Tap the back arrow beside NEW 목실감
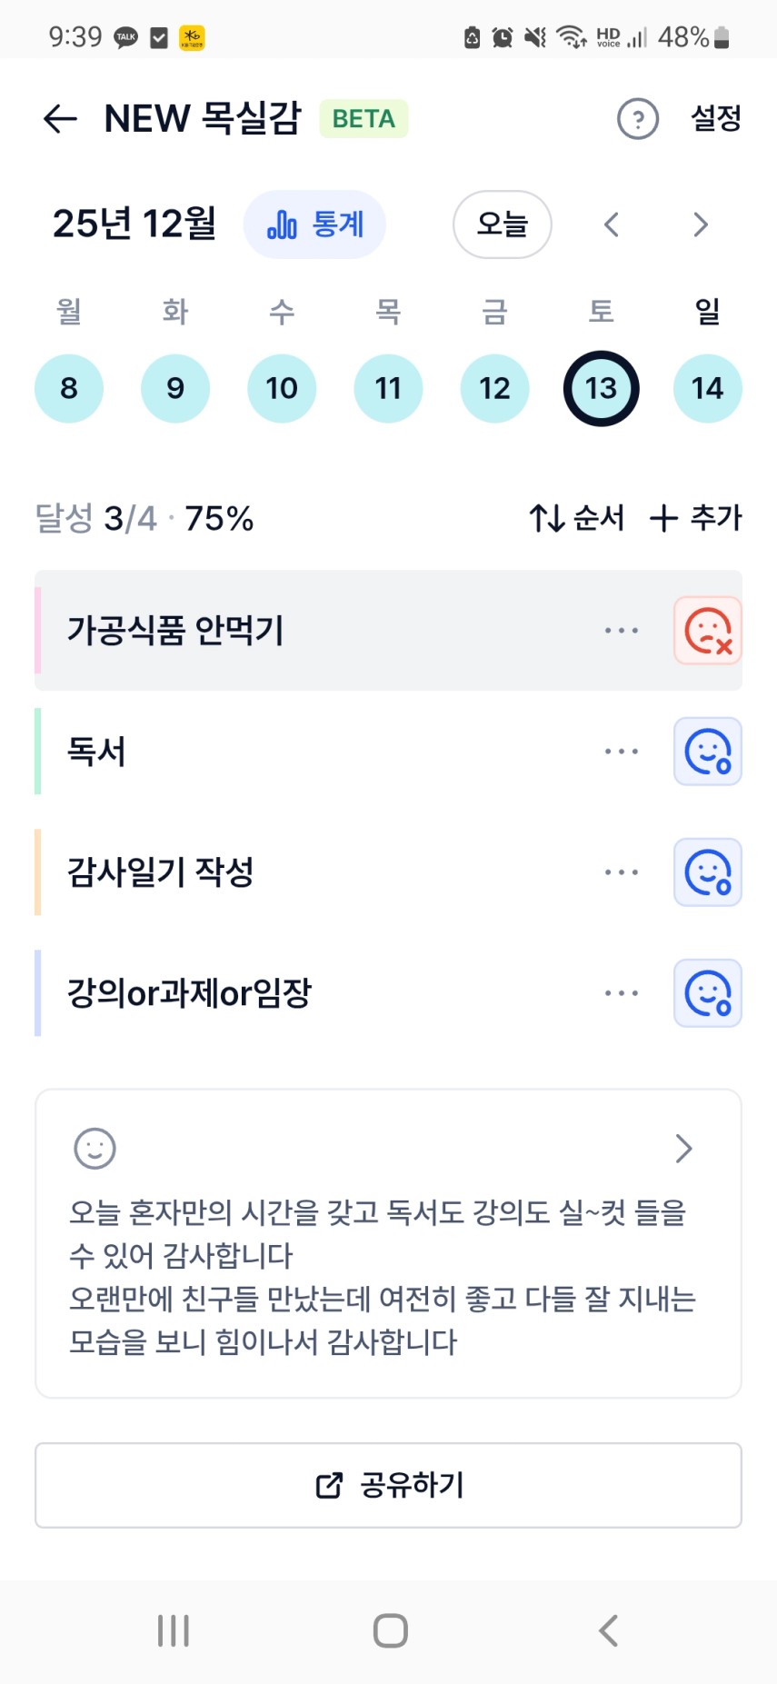The width and height of the screenshot is (777, 1684). click(x=60, y=119)
